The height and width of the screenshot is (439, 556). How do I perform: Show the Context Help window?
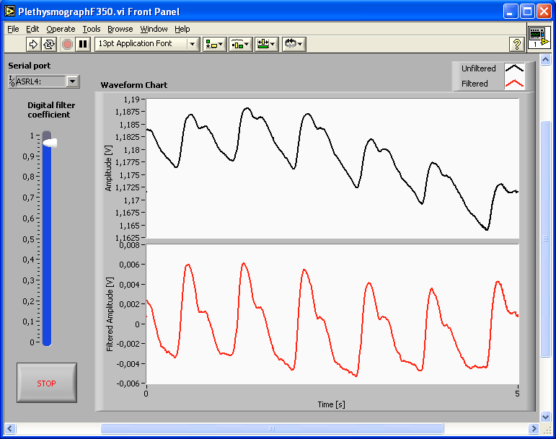click(516, 44)
